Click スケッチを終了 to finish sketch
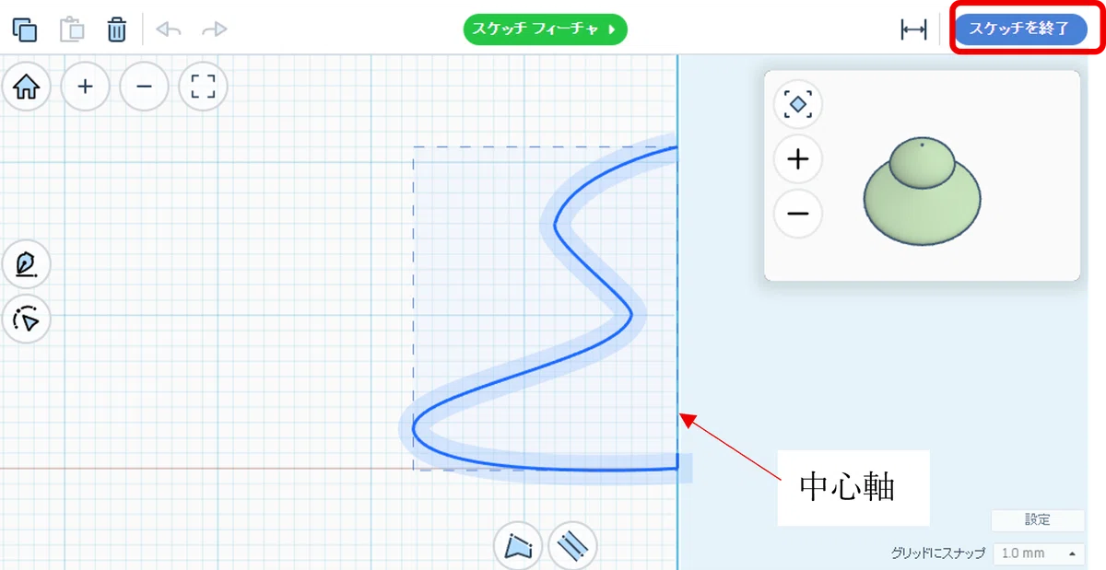 pos(1020,29)
